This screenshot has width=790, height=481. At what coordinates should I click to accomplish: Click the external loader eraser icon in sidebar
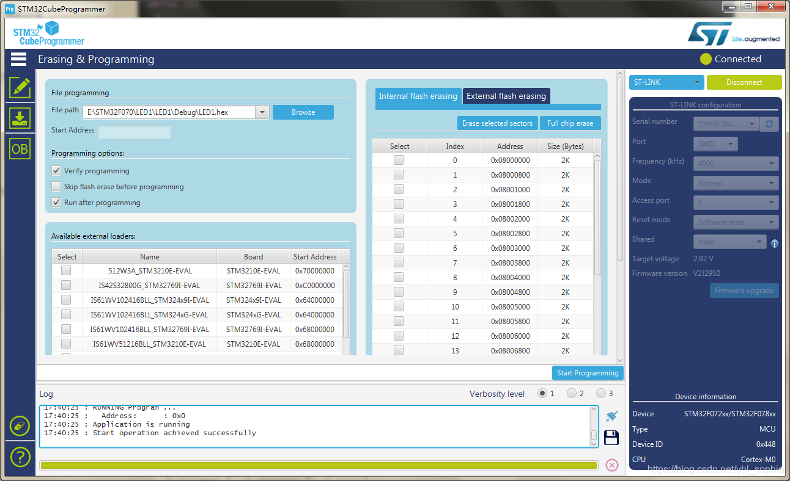20,425
